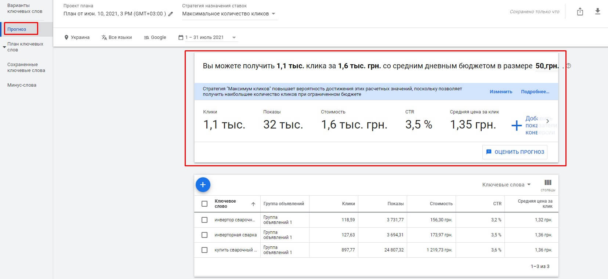The width and height of the screenshot is (608, 279).
Task: Click average CPC value 1,32 грн.
Action: pyautogui.click(x=543, y=220)
